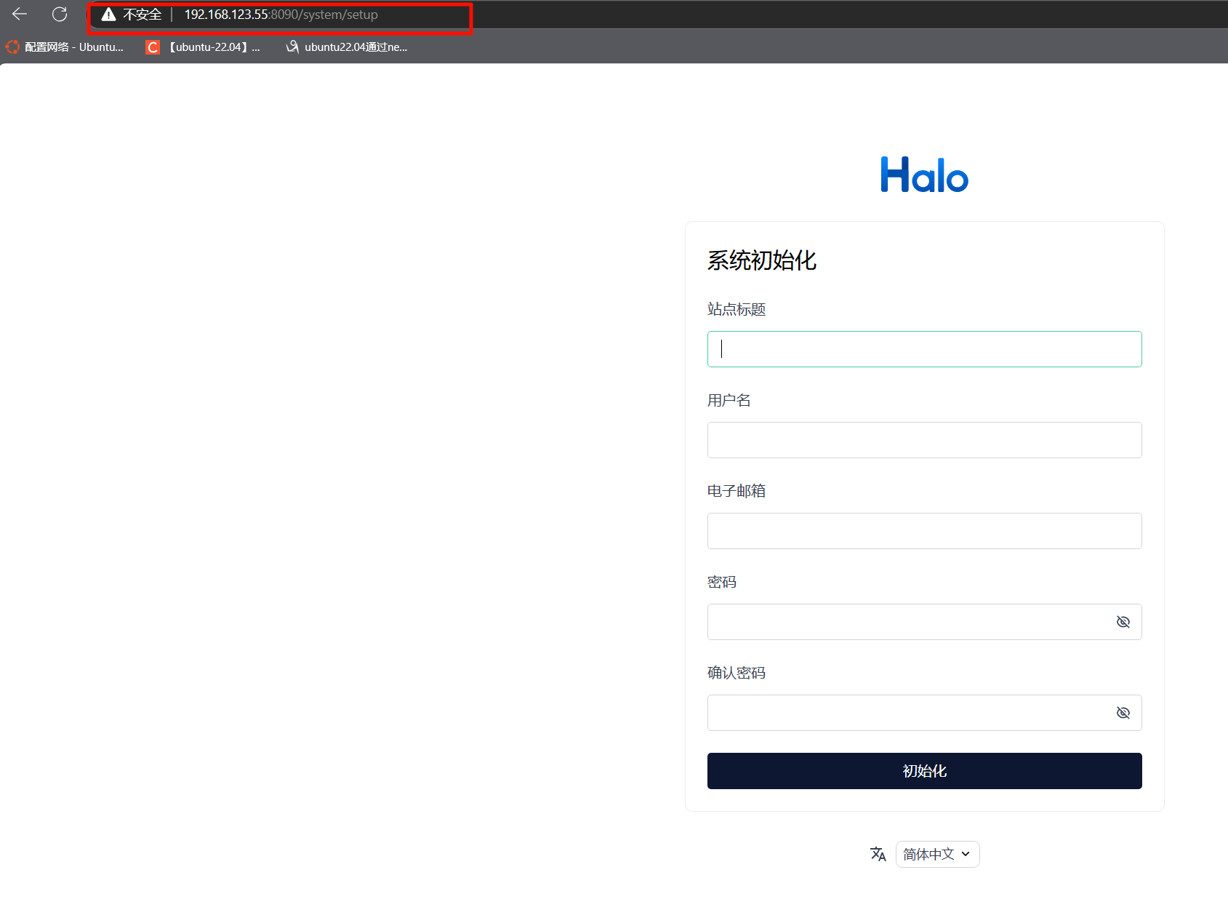This screenshot has height=899, width=1228.
Task: Click the language dropdown chevron arrow
Action: pyautogui.click(x=966, y=854)
